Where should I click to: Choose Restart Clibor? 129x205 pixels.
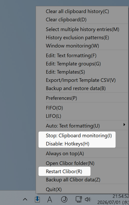click(64, 171)
